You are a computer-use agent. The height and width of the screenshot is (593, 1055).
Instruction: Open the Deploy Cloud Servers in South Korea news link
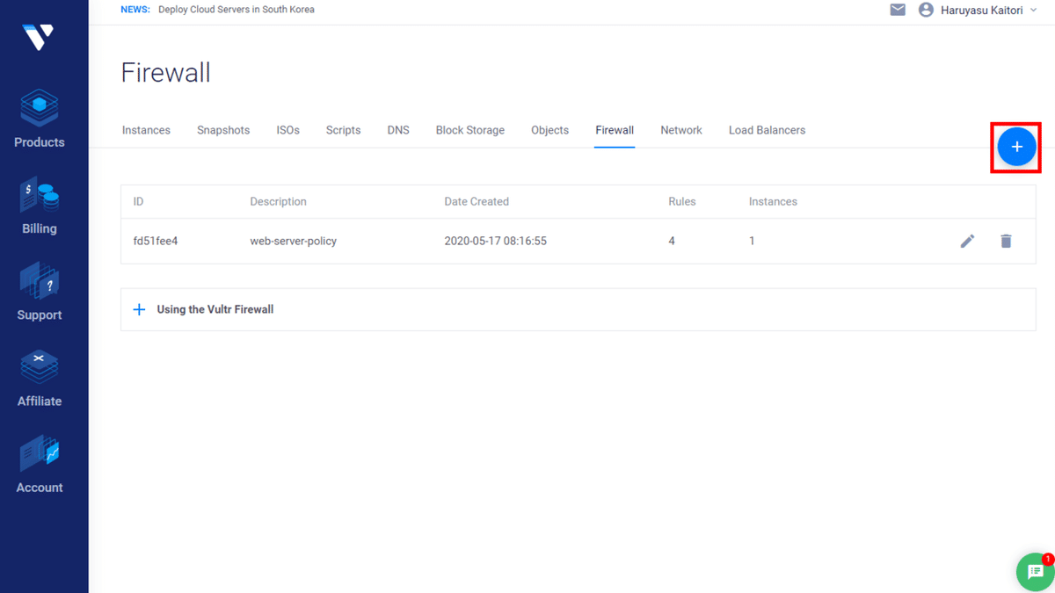(x=236, y=10)
